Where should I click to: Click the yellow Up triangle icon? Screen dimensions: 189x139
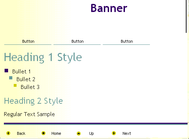click(x=78, y=133)
